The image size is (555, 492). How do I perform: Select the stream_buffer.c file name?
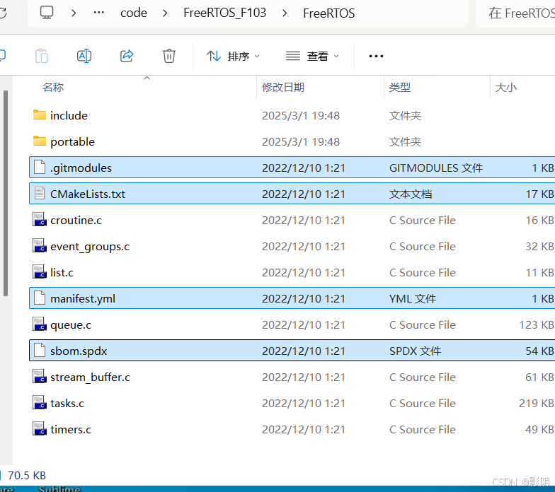pos(91,377)
